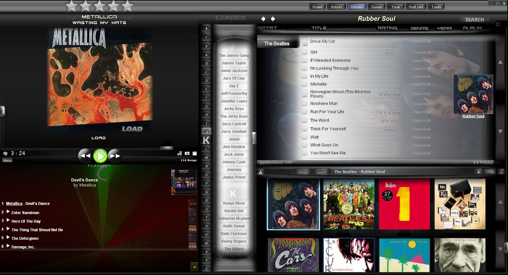The width and height of the screenshot is (508, 275).
Task: Play Enter Sandman in playlist
Action: tap(25, 213)
